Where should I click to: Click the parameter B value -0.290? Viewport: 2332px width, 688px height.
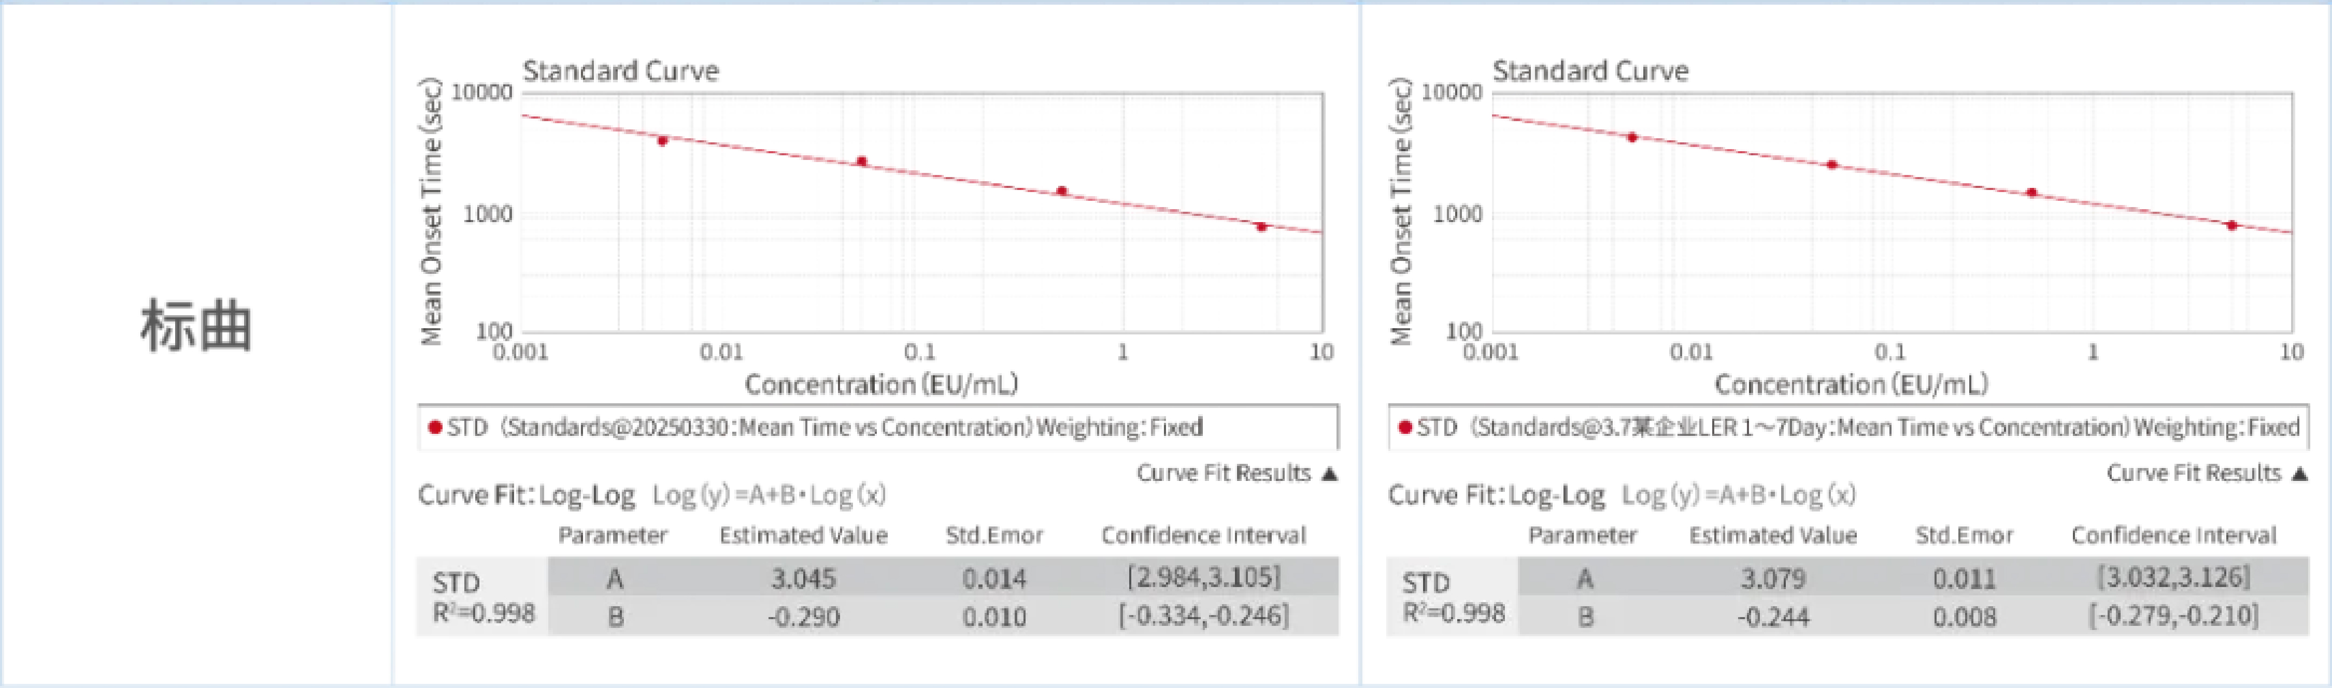click(x=803, y=617)
